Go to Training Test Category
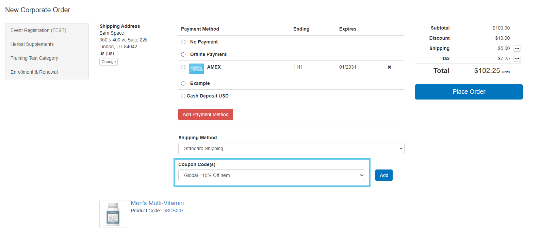Image resolution: width=558 pixels, height=233 pixels. tap(47, 58)
